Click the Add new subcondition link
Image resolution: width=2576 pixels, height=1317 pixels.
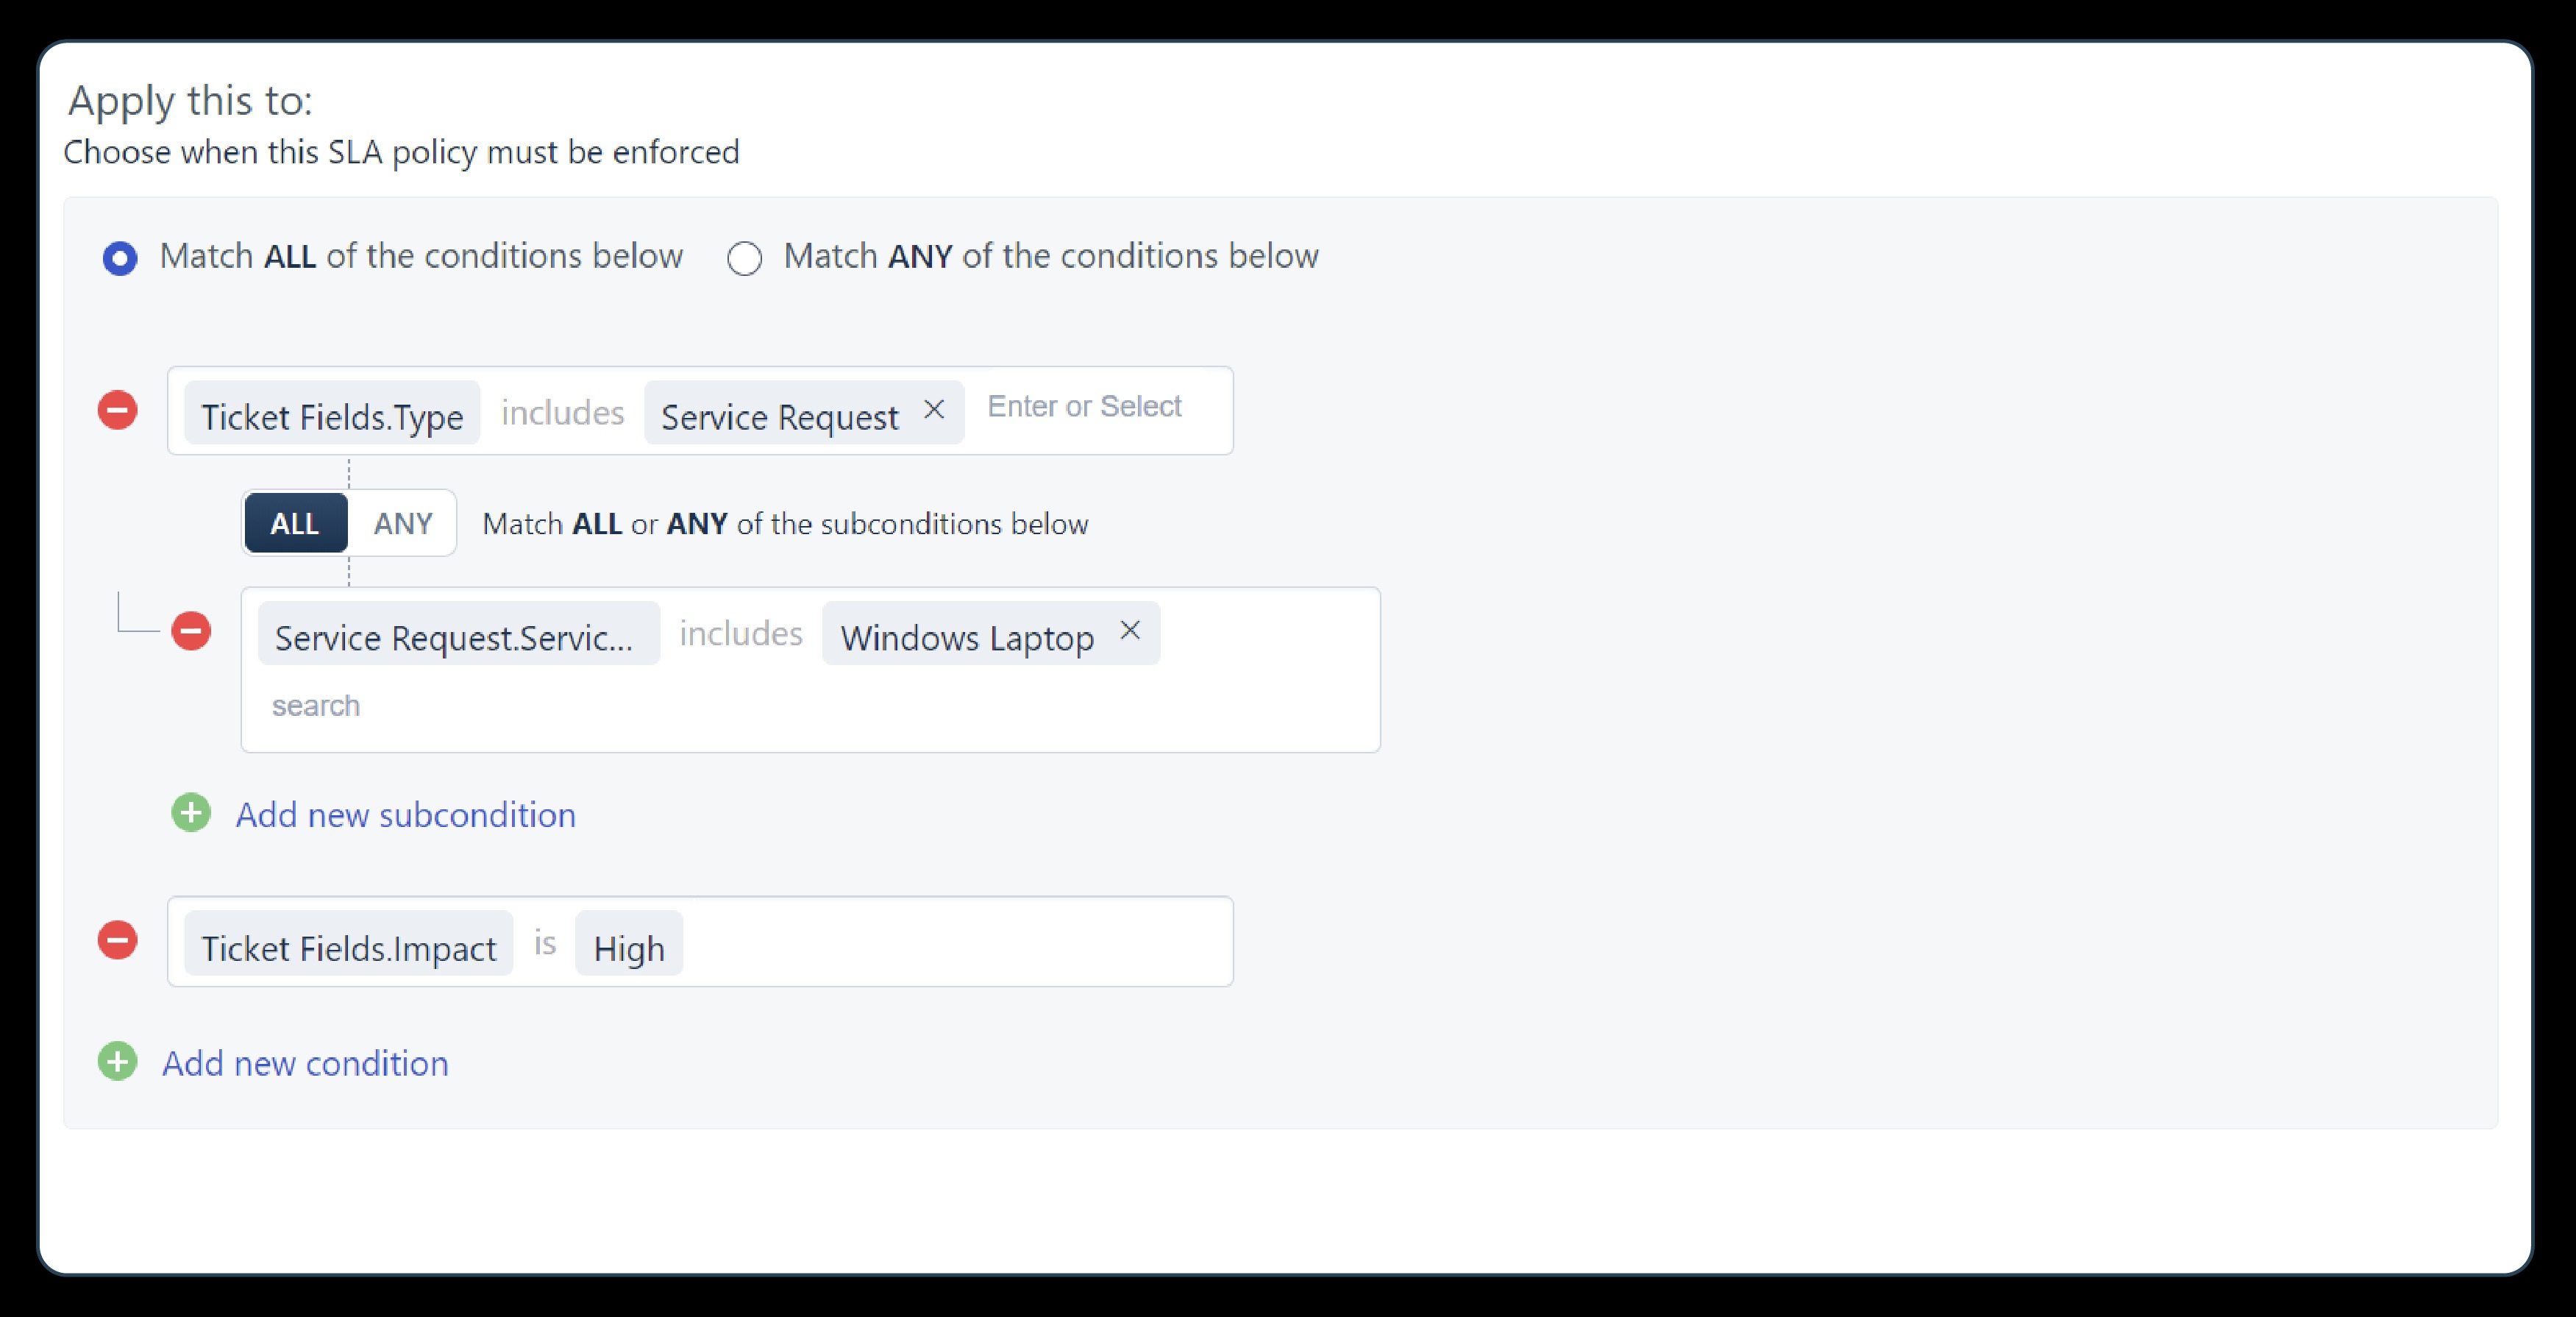pyautogui.click(x=405, y=815)
